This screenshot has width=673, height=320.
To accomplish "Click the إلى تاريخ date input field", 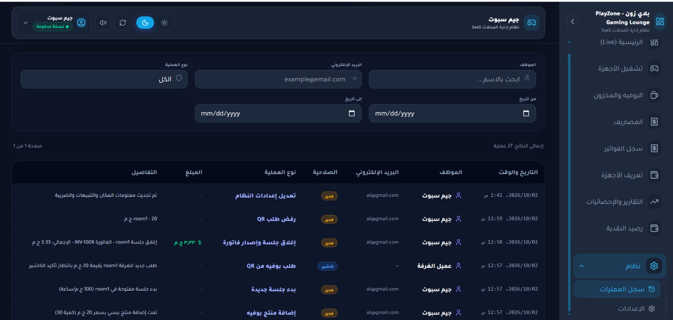I will point(278,113).
